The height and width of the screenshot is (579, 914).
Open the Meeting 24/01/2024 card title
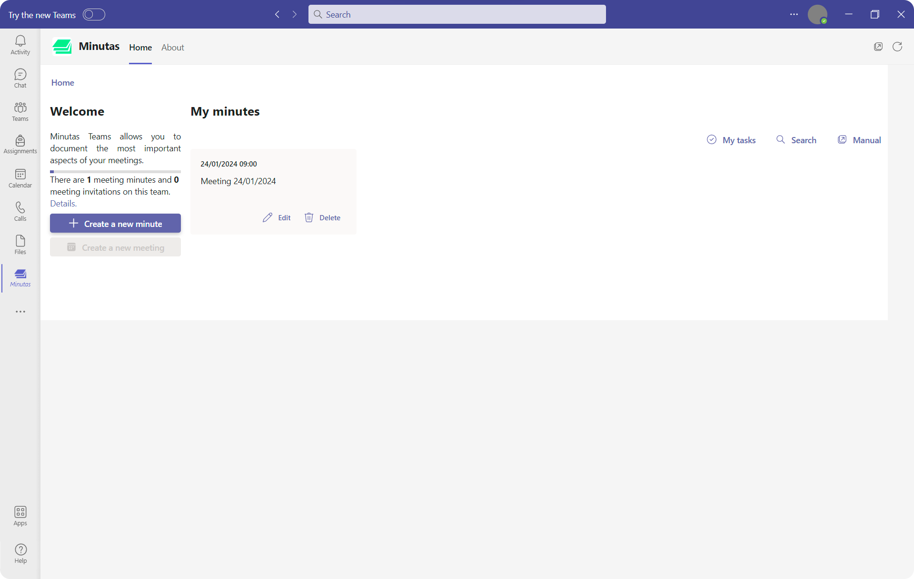238,181
